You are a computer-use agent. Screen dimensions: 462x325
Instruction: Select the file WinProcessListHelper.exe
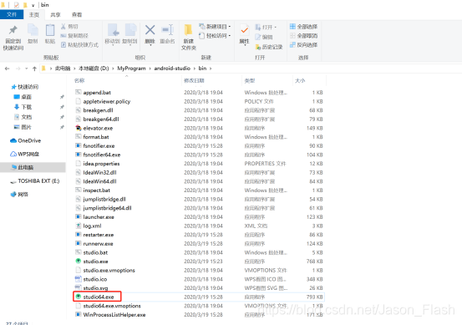pyautogui.click(x=114, y=315)
